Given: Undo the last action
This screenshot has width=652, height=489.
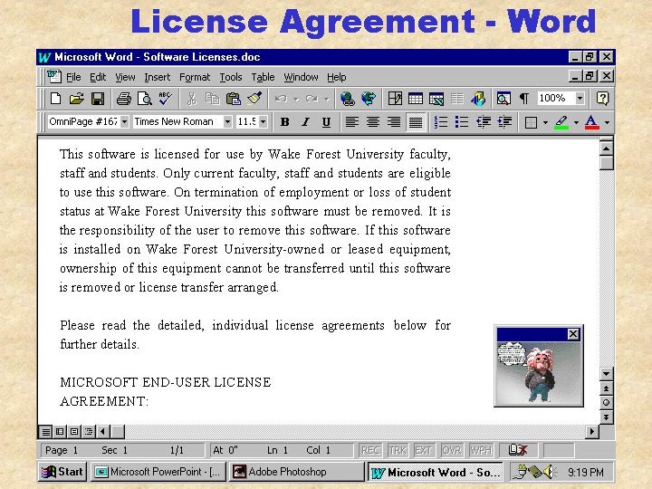Looking at the screenshot, I should pos(281,99).
